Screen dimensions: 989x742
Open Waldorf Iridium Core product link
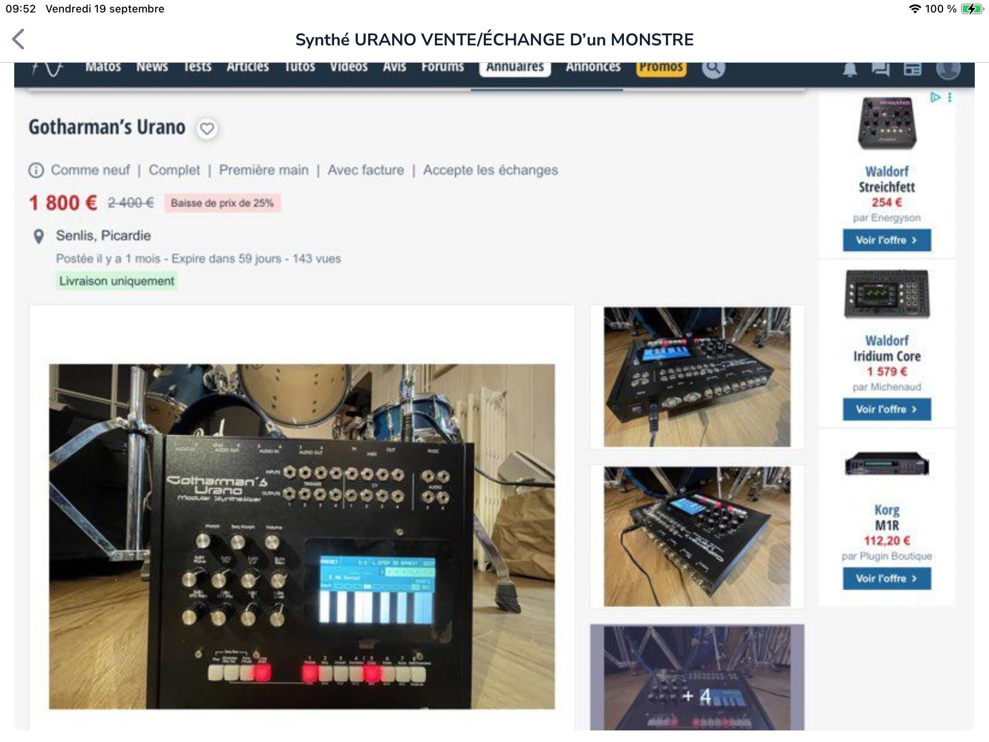point(887,348)
